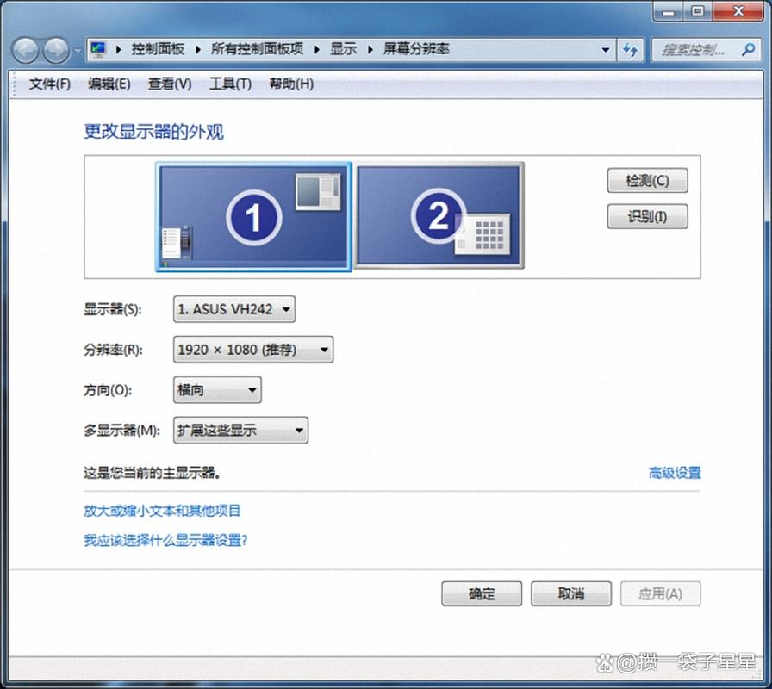The image size is (772, 689).
Task: Click the forward navigation arrow button
Action: [56, 50]
